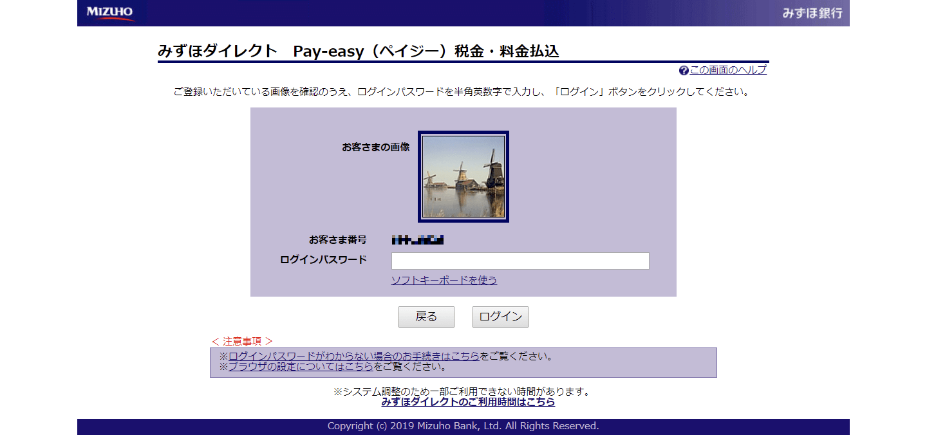Click the お客さまの画像 label
The image size is (927, 435).
pyautogui.click(x=376, y=147)
